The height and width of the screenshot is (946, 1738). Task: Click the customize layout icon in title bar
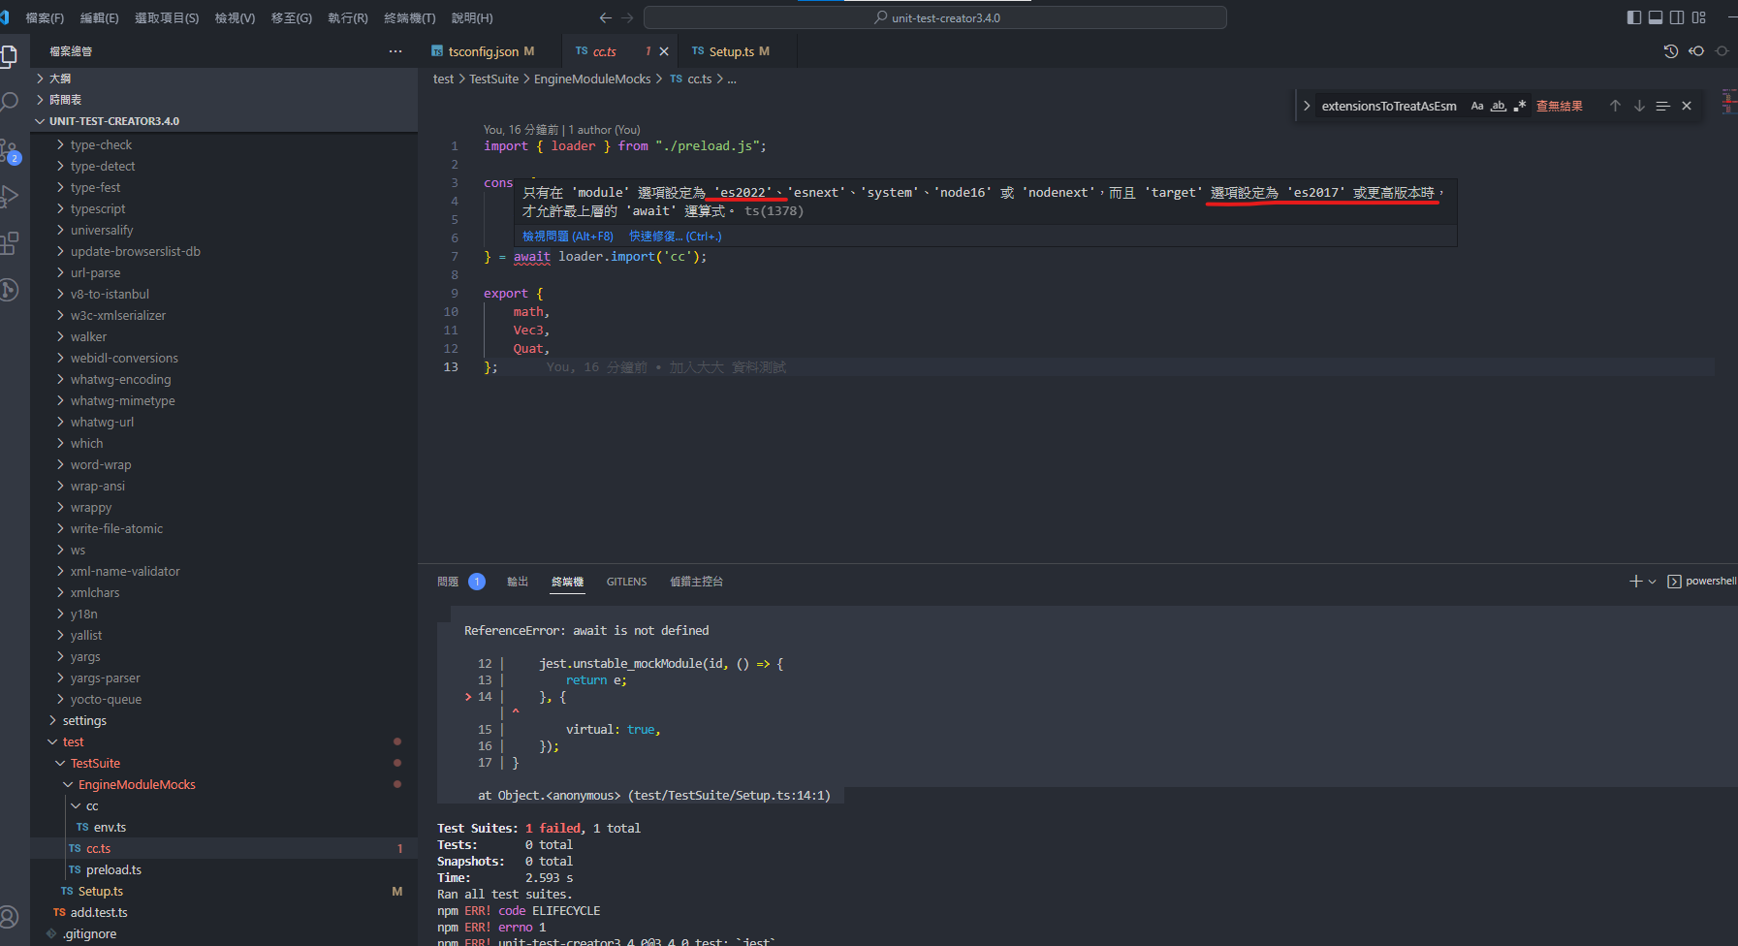(1699, 17)
